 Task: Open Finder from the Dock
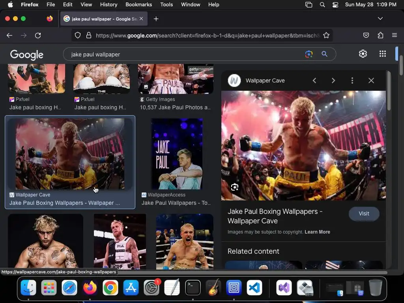(x=28, y=288)
